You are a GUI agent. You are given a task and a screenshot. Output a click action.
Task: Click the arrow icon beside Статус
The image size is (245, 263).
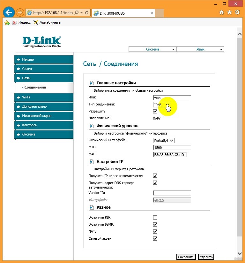19,69
